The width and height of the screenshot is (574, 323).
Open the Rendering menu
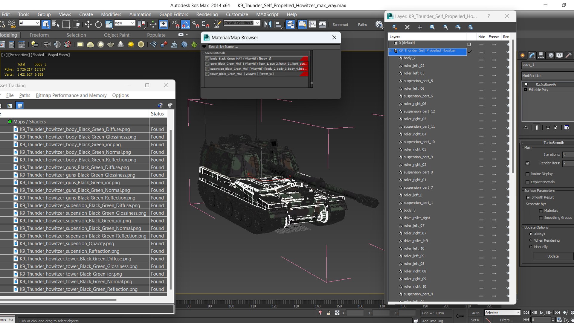[207, 14]
